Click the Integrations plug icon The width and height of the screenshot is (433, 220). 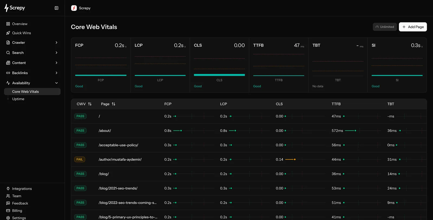(8, 188)
